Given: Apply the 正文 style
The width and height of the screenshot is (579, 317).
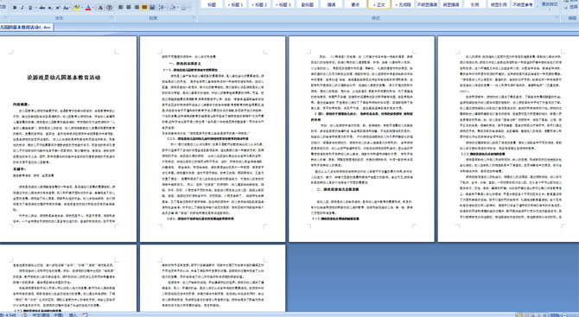Looking at the screenshot, I should [379, 4].
